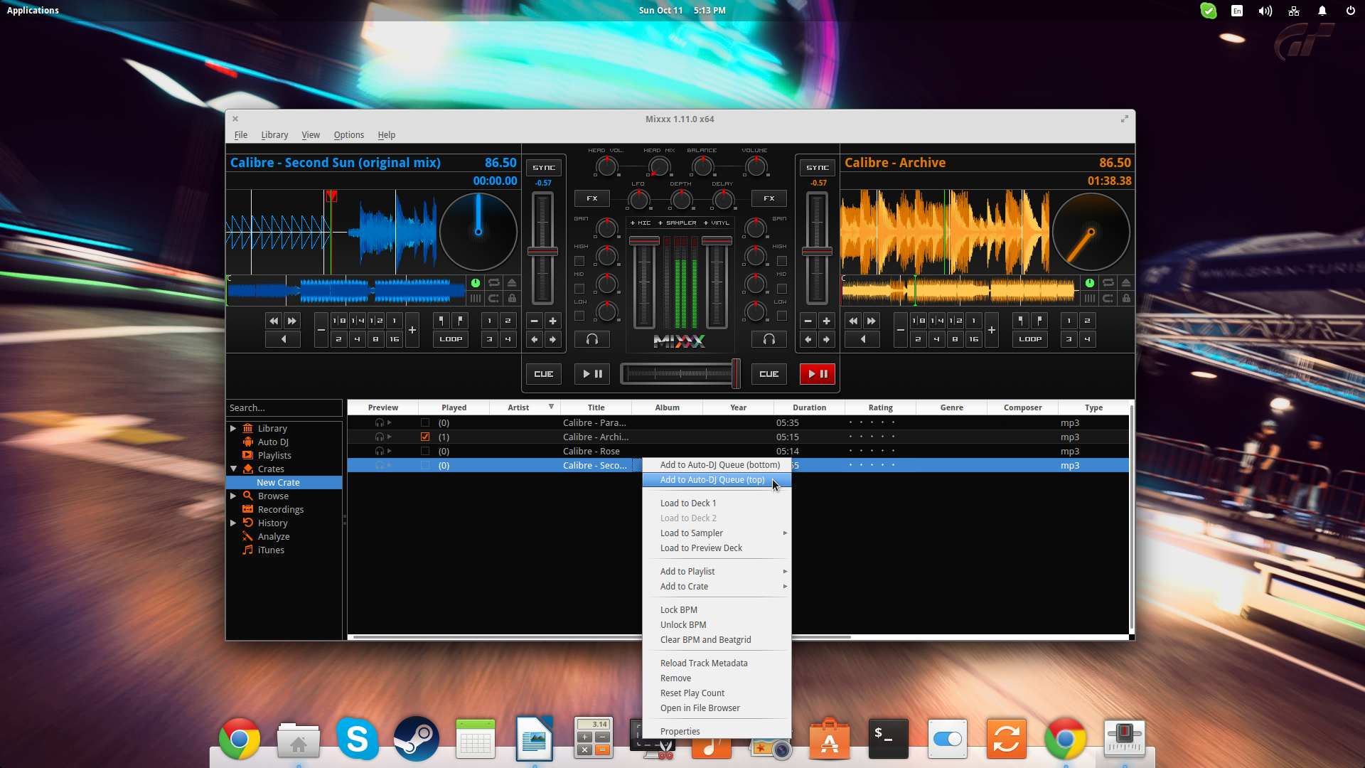Set loop-out marker on deck 1
Viewport: 1365px width, 768px height.
(460, 321)
